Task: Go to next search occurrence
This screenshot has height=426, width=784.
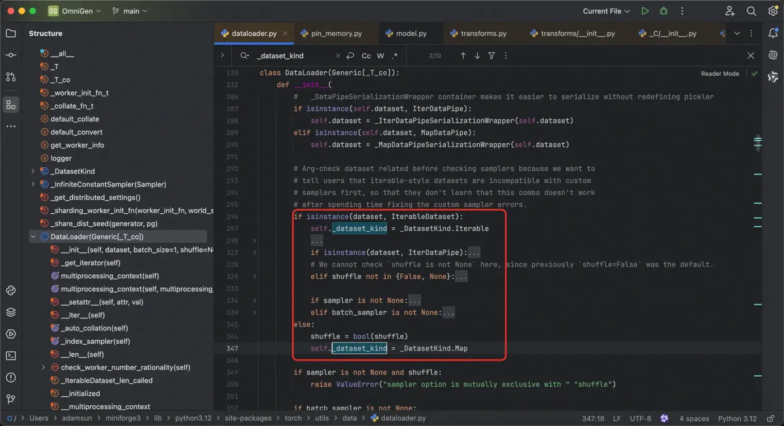Action: pyautogui.click(x=477, y=55)
